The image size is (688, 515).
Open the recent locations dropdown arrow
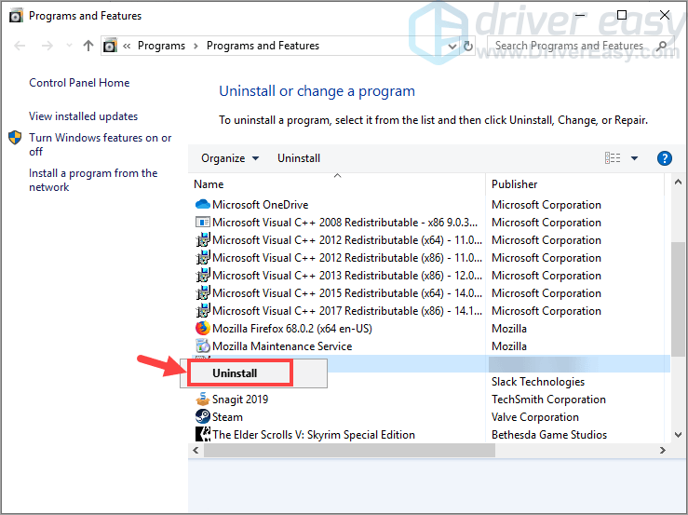(x=69, y=46)
